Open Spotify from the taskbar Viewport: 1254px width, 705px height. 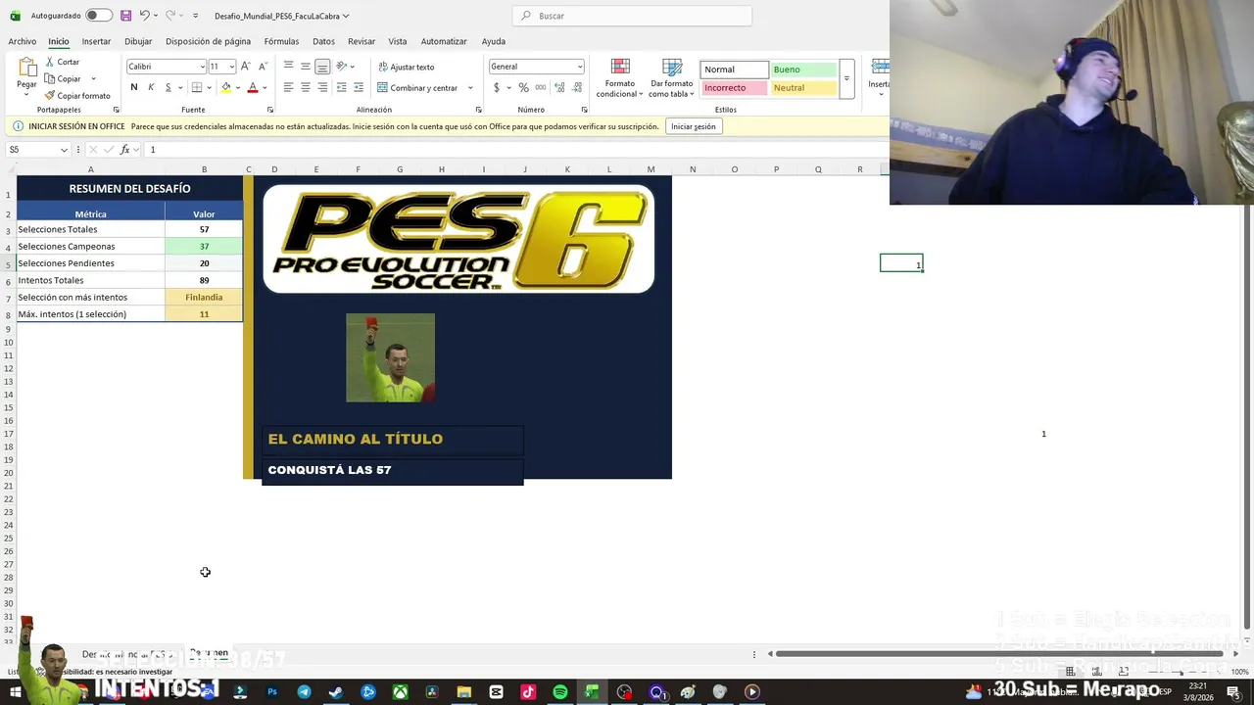(560, 692)
